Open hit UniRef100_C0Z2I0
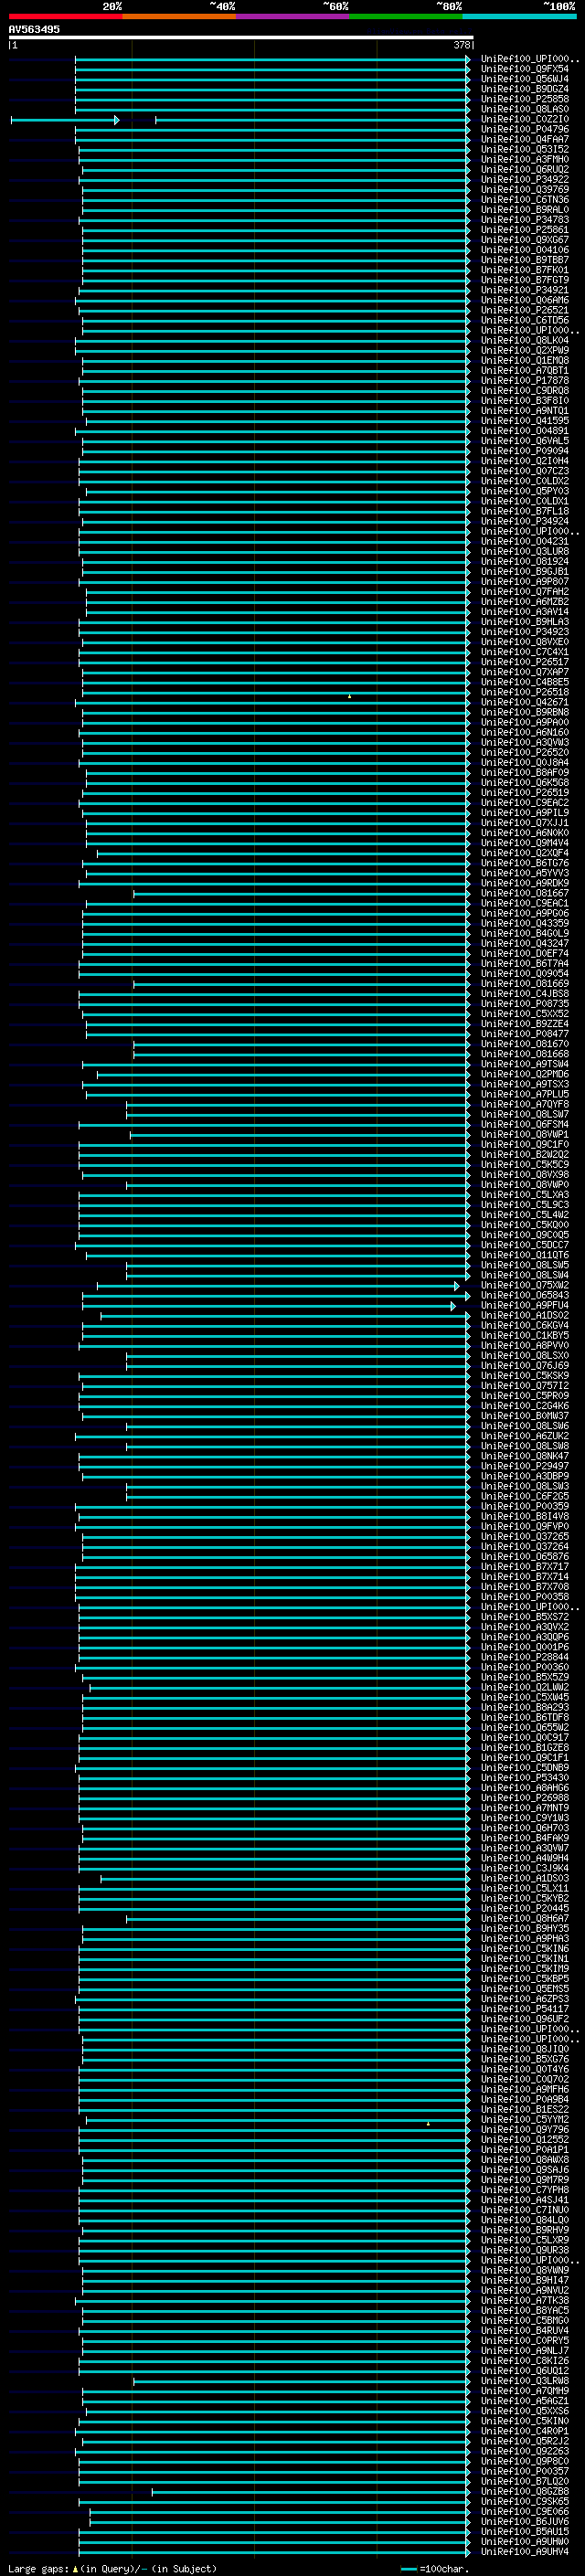 (525, 119)
